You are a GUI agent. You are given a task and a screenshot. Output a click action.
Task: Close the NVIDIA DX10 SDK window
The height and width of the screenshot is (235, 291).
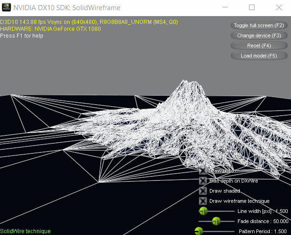click(278, 8)
